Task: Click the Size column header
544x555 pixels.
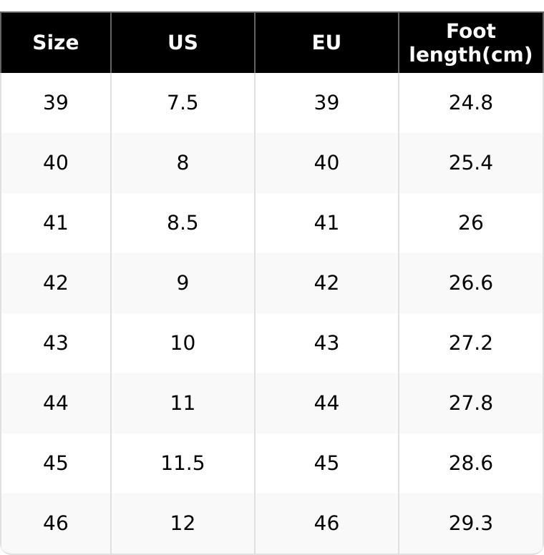Action: tap(56, 43)
